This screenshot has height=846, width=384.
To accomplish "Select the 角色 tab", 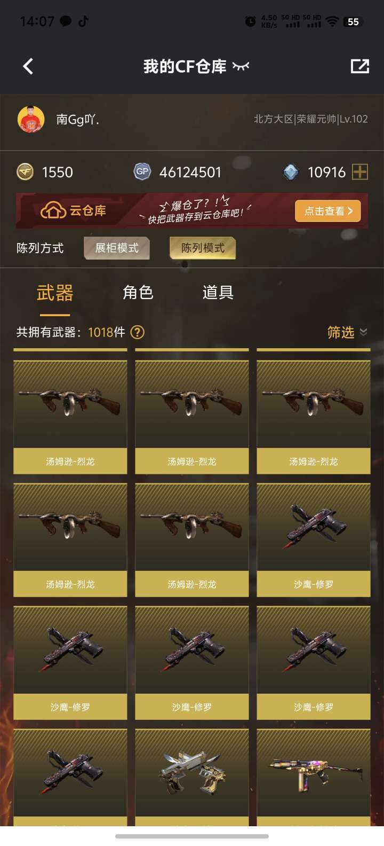I will tap(138, 292).
